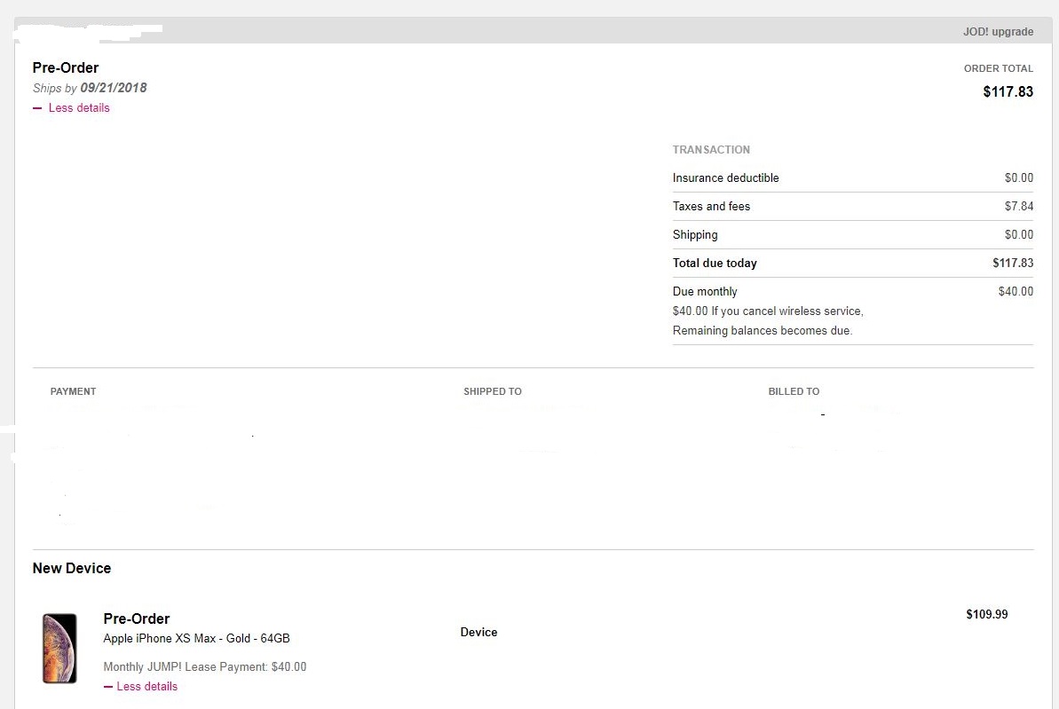Select the Shipping row label

695,234
